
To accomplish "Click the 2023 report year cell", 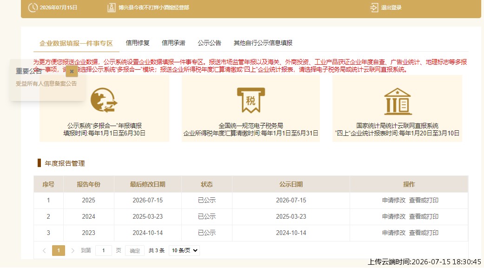I will pyautogui.click(x=89, y=233).
